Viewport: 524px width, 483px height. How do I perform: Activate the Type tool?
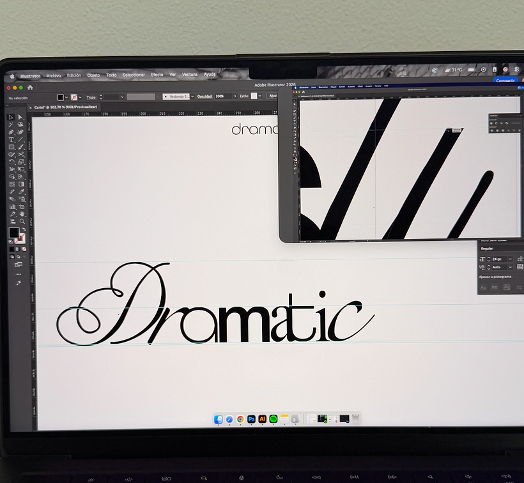12,140
